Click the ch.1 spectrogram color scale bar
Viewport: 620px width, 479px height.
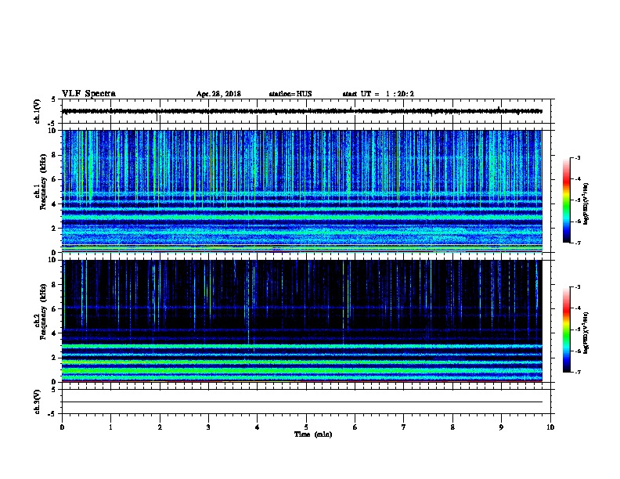pos(567,200)
